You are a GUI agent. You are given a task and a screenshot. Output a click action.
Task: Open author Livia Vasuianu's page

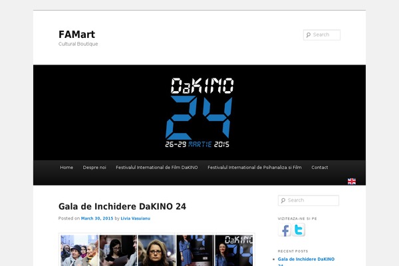click(x=136, y=218)
